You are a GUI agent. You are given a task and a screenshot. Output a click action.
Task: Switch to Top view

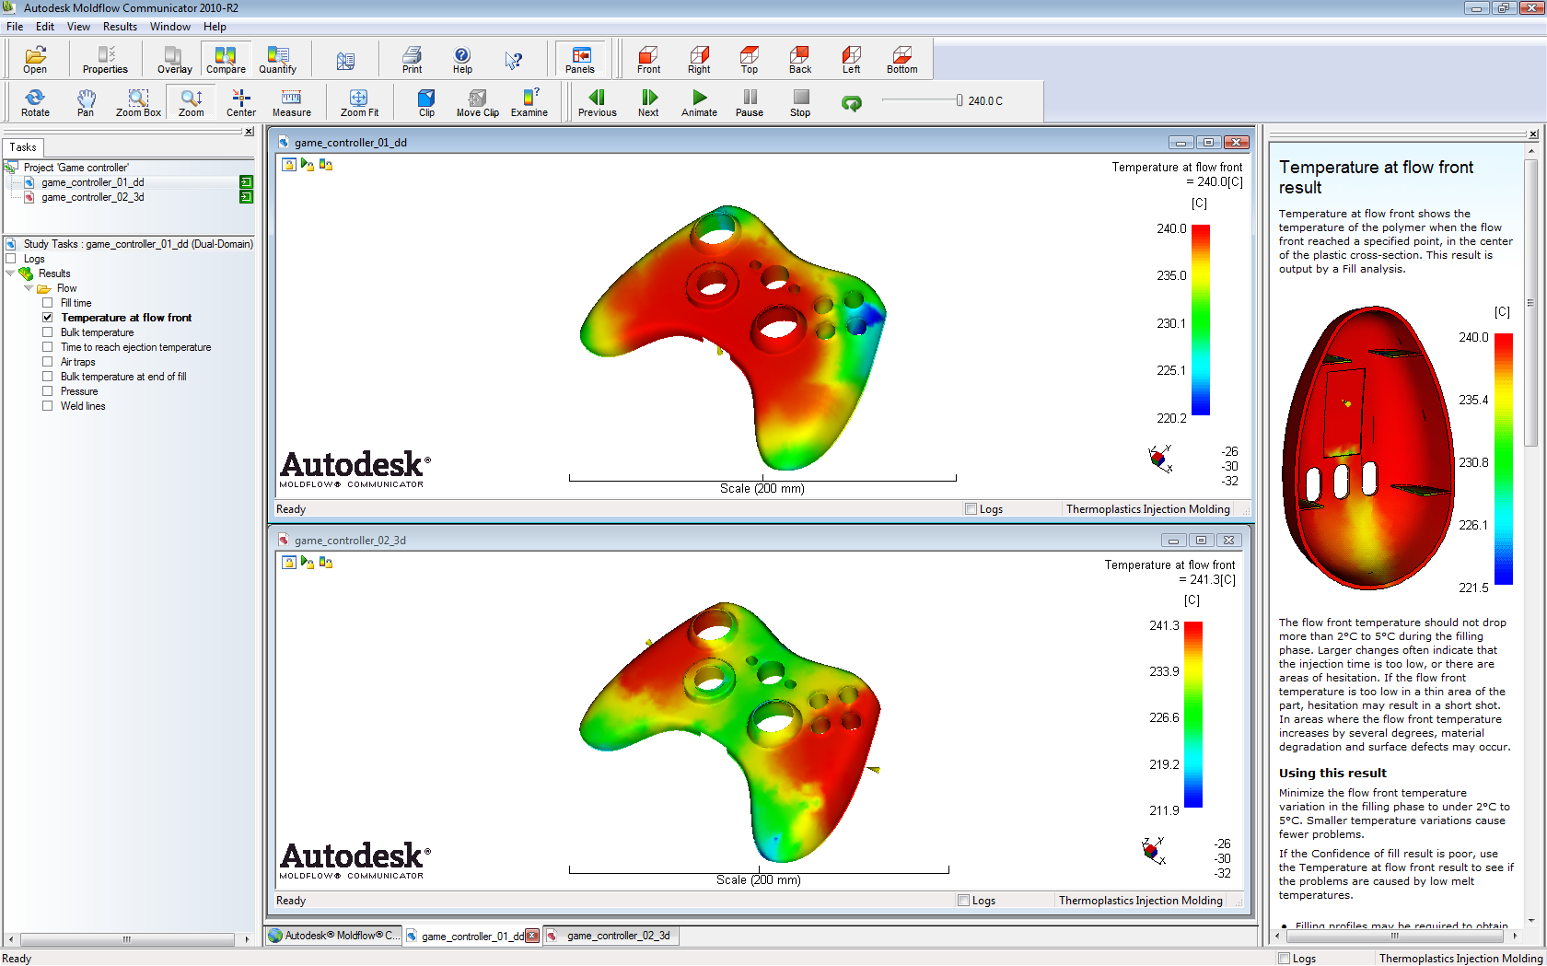[x=750, y=60]
